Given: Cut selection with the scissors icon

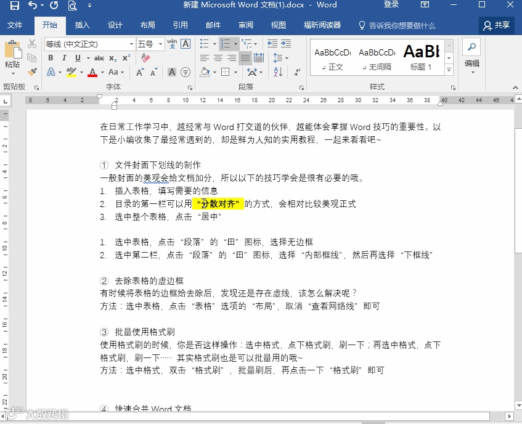Looking at the screenshot, I should (32, 44).
